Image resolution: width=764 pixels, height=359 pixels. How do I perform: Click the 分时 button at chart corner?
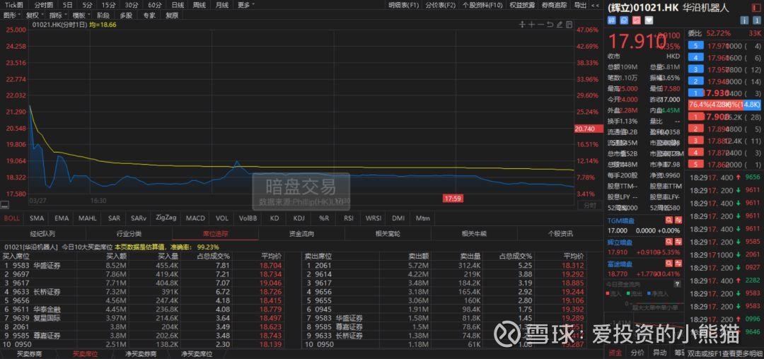coord(589,205)
